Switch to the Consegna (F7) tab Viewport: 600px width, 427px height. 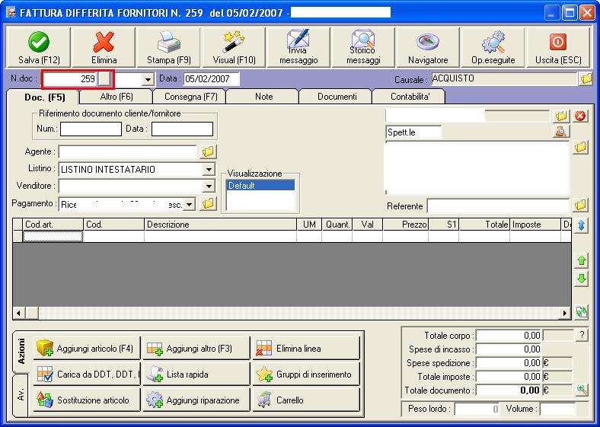tap(190, 97)
